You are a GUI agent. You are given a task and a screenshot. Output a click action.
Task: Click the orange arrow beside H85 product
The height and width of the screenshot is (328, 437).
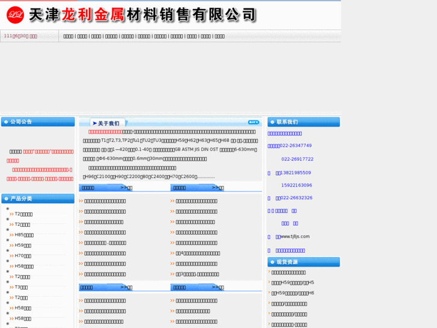11,235
